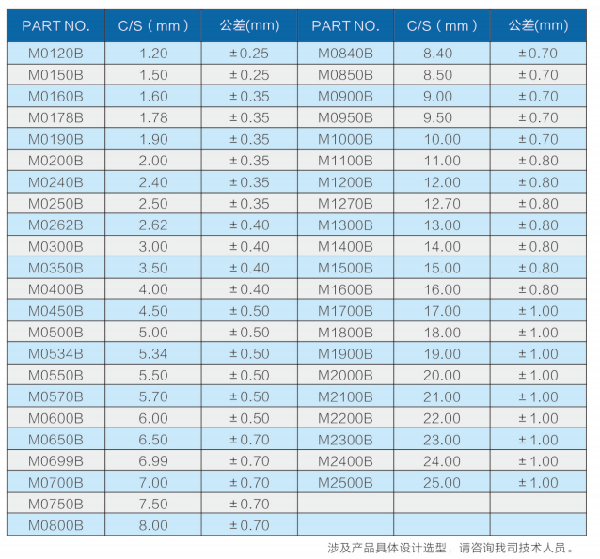Select part M1900B

pyautogui.click(x=345, y=353)
